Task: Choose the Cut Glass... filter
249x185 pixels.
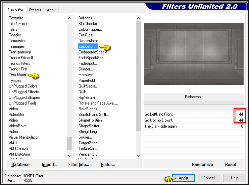Action: point(88,35)
